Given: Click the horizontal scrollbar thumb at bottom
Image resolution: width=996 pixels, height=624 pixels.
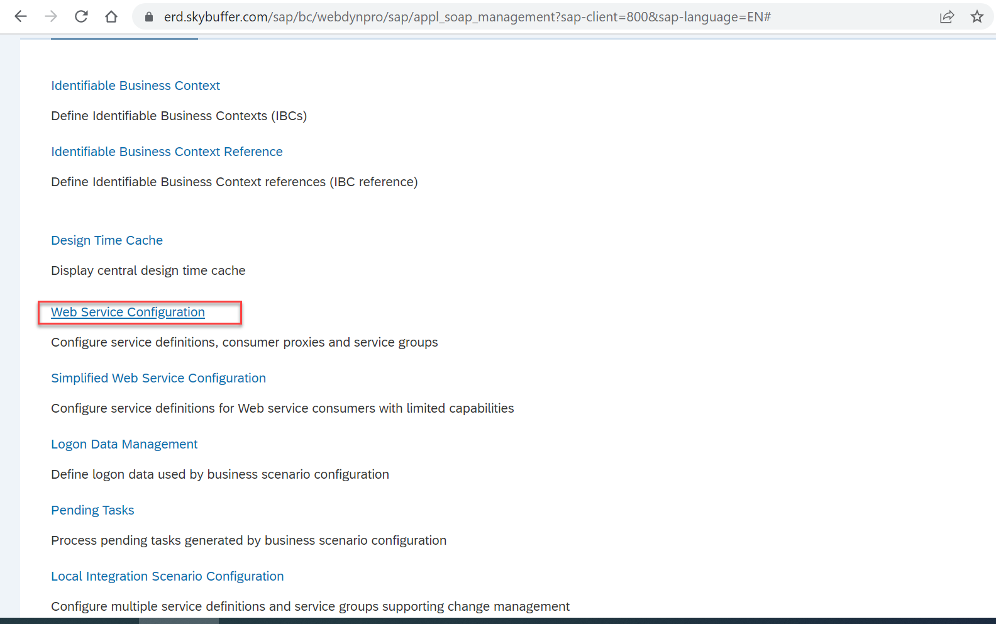Looking at the screenshot, I should 179,621.
